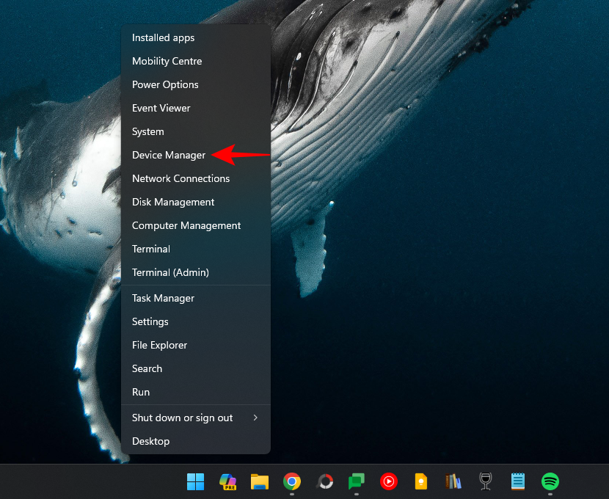Launch the library books app on the taskbar
The width and height of the screenshot is (609, 499).
coord(453,482)
